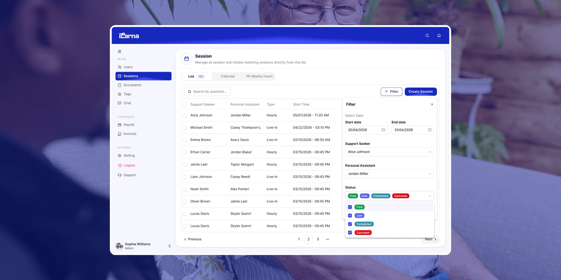Expand the Sophia Williams account switcher
Image resolution: width=561 pixels, height=280 pixels.
[x=170, y=246]
